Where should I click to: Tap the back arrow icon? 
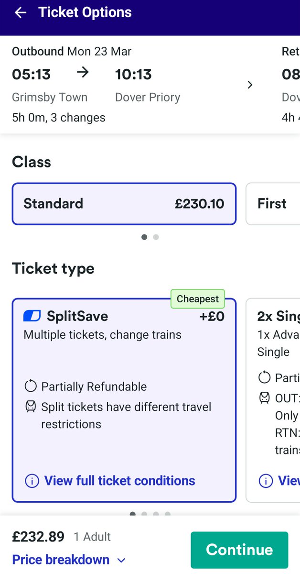(x=20, y=12)
